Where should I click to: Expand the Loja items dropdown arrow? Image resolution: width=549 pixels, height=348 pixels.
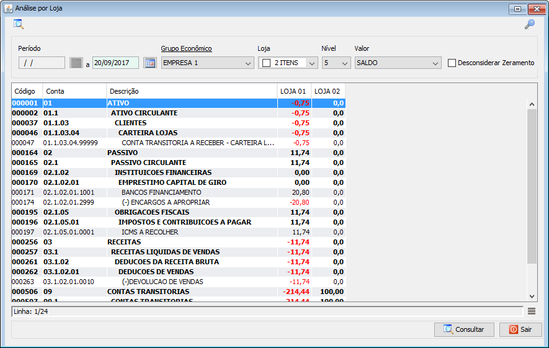(x=311, y=63)
